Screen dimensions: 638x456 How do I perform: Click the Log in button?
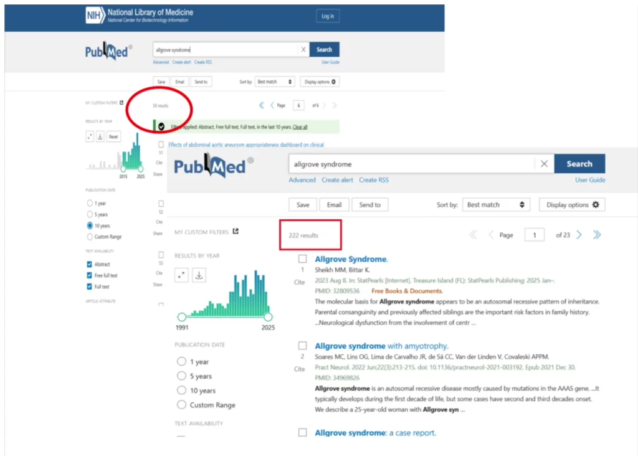pyautogui.click(x=328, y=16)
